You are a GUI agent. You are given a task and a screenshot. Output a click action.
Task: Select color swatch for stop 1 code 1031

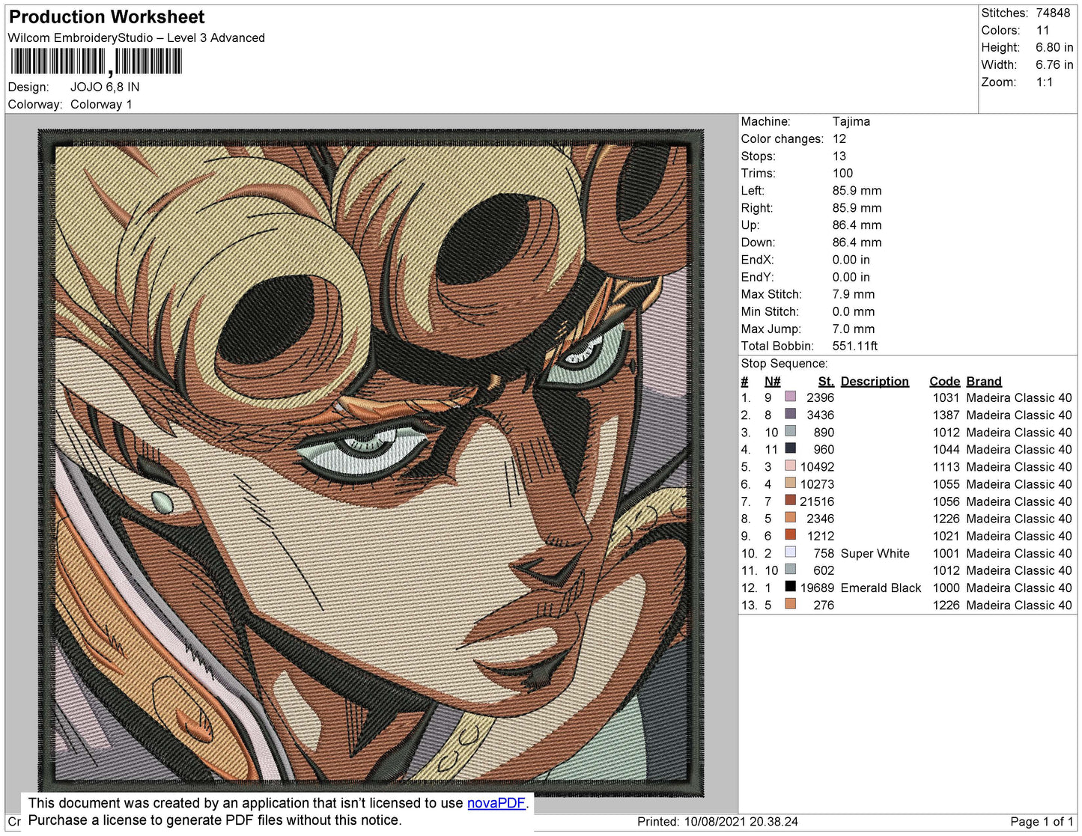tap(790, 397)
